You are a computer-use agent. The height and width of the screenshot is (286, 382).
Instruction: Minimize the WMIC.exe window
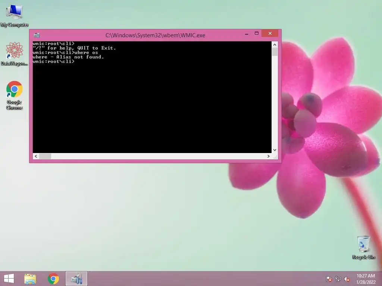(x=247, y=34)
